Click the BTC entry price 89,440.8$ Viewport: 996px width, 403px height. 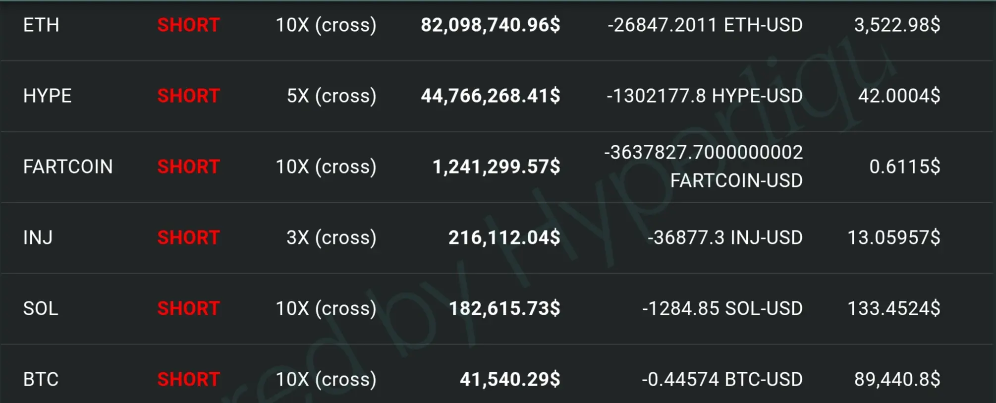coord(897,379)
